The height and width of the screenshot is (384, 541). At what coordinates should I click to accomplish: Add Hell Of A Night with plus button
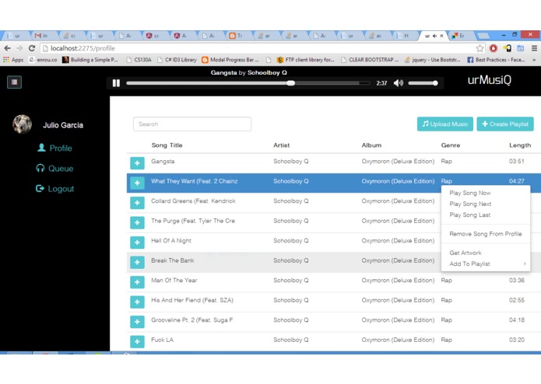click(x=137, y=243)
